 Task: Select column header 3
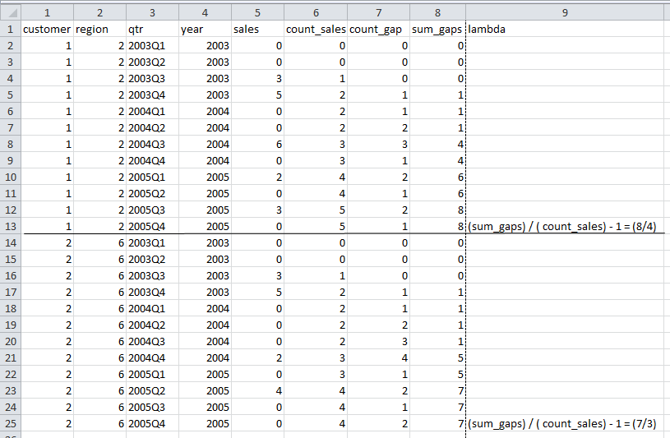click(153, 13)
